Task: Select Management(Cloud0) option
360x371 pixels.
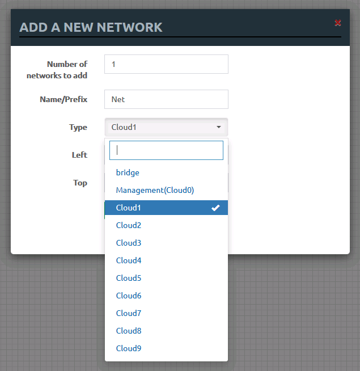Action: [x=166, y=190]
